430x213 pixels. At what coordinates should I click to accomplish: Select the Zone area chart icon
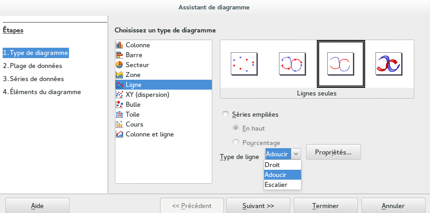tap(119, 75)
